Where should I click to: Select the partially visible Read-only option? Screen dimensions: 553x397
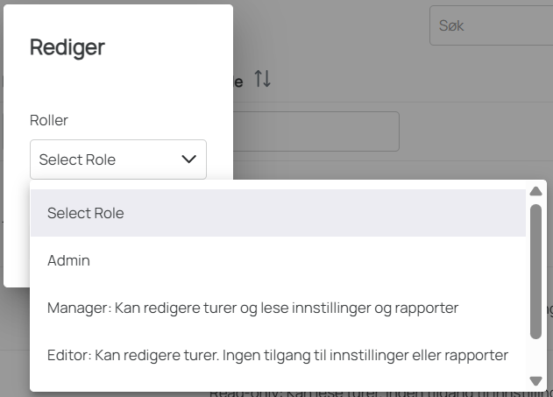coord(378,393)
